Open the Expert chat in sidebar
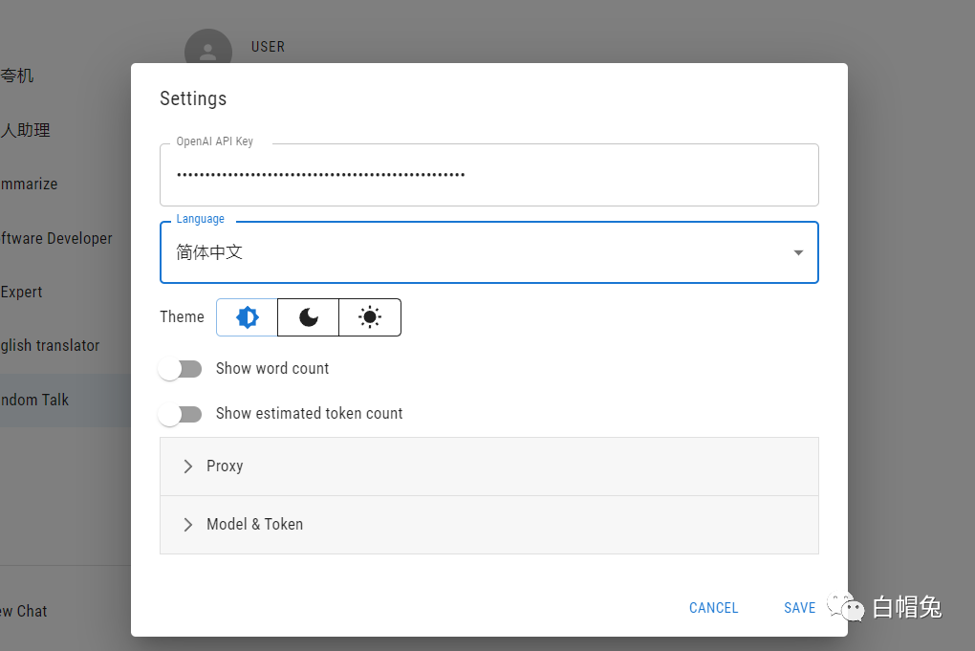 (65, 293)
